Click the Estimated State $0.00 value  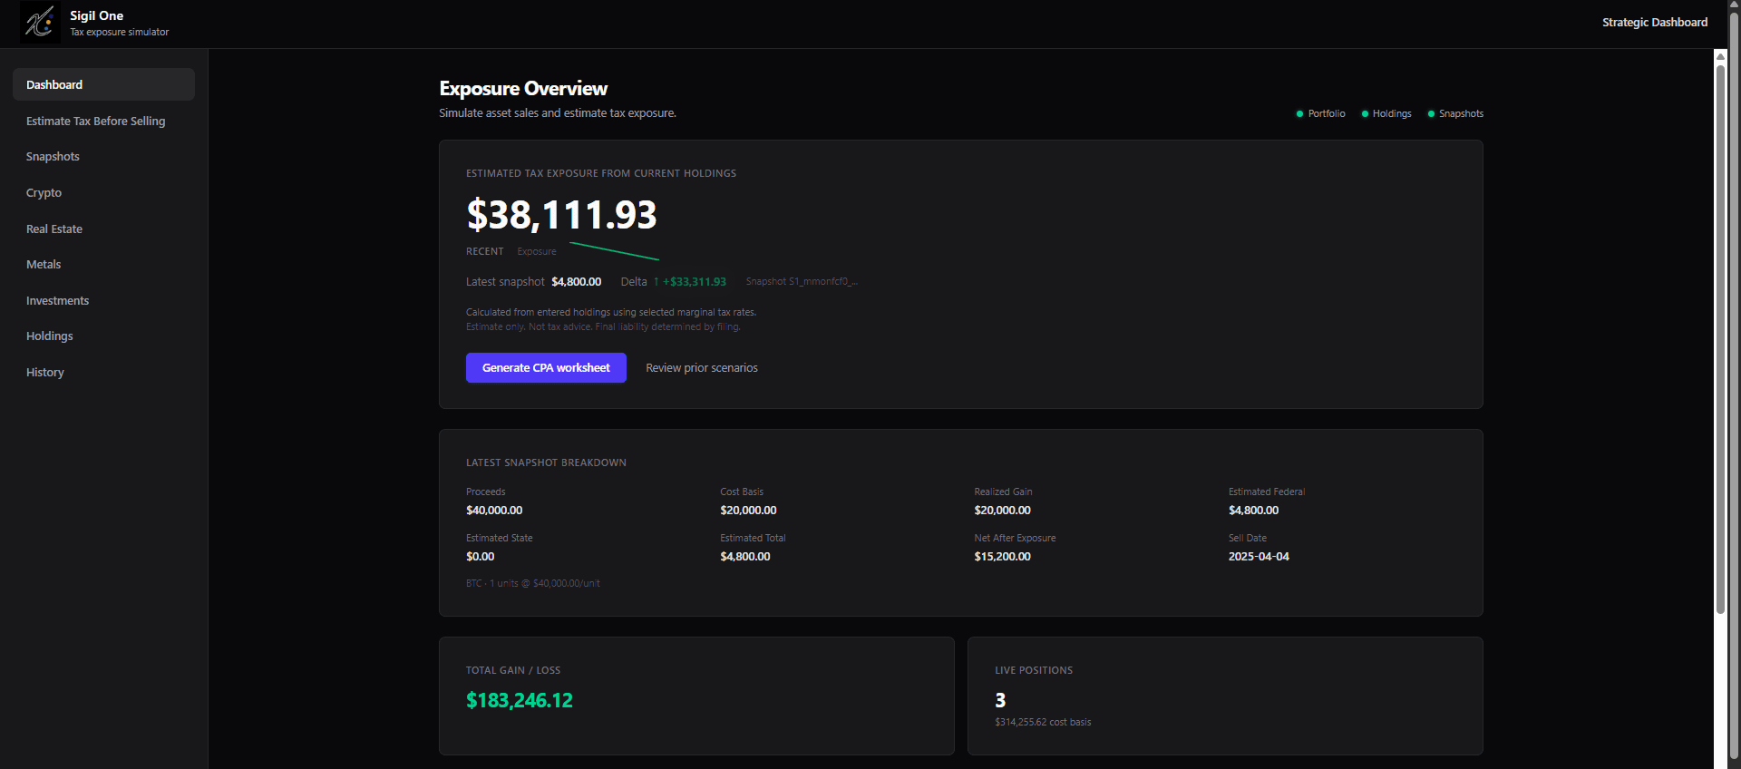481,557
